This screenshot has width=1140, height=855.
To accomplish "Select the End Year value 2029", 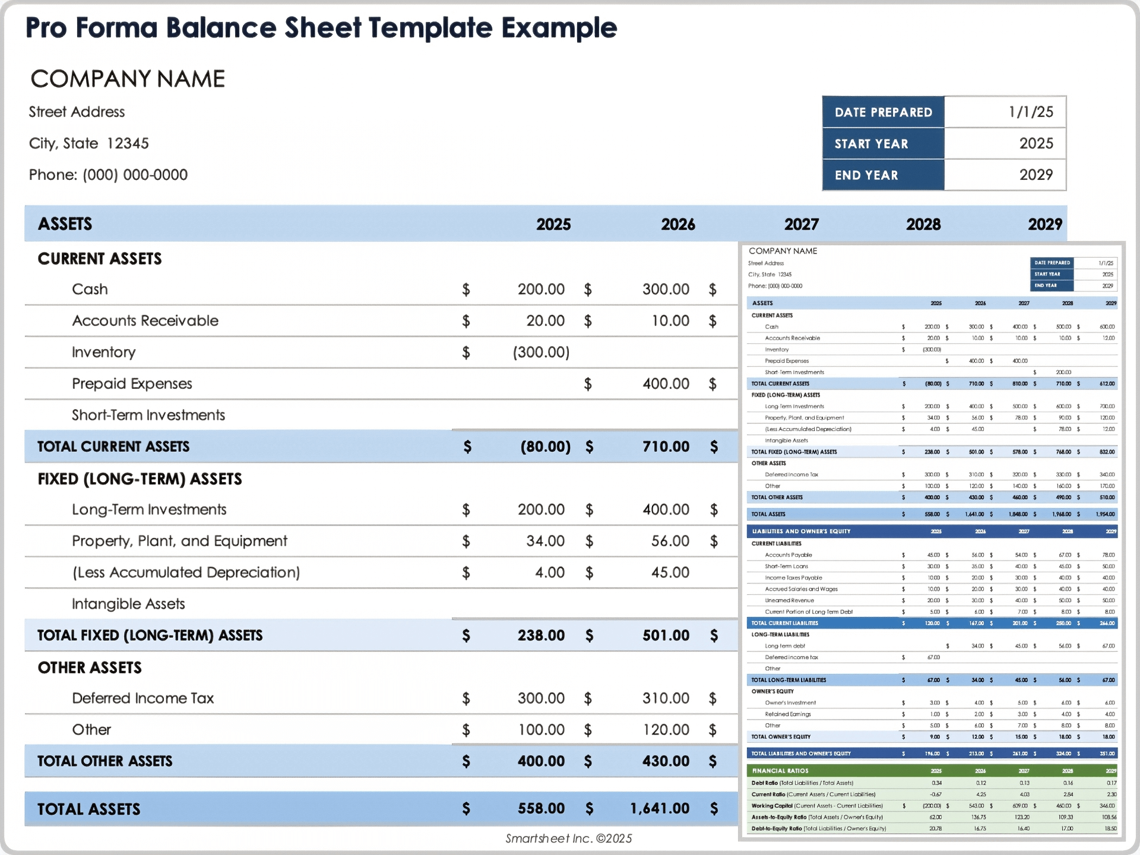I will coord(1035,175).
